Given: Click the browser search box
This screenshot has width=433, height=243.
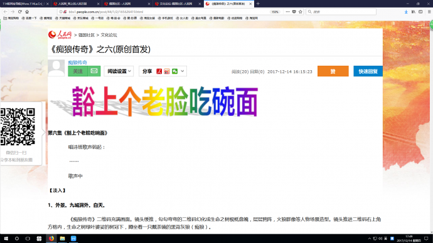Looking at the screenshot, I should pyautogui.click(x=341, y=12).
